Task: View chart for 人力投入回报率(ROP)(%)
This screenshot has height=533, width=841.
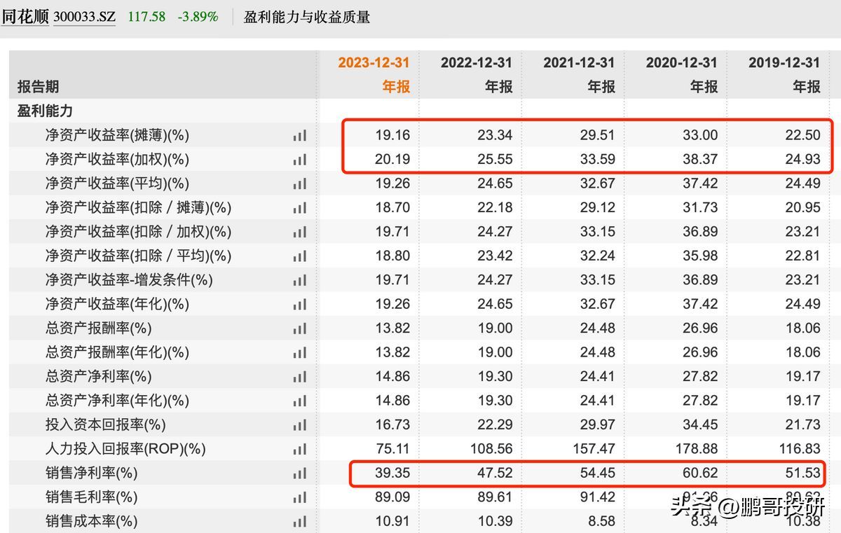Action: point(300,449)
